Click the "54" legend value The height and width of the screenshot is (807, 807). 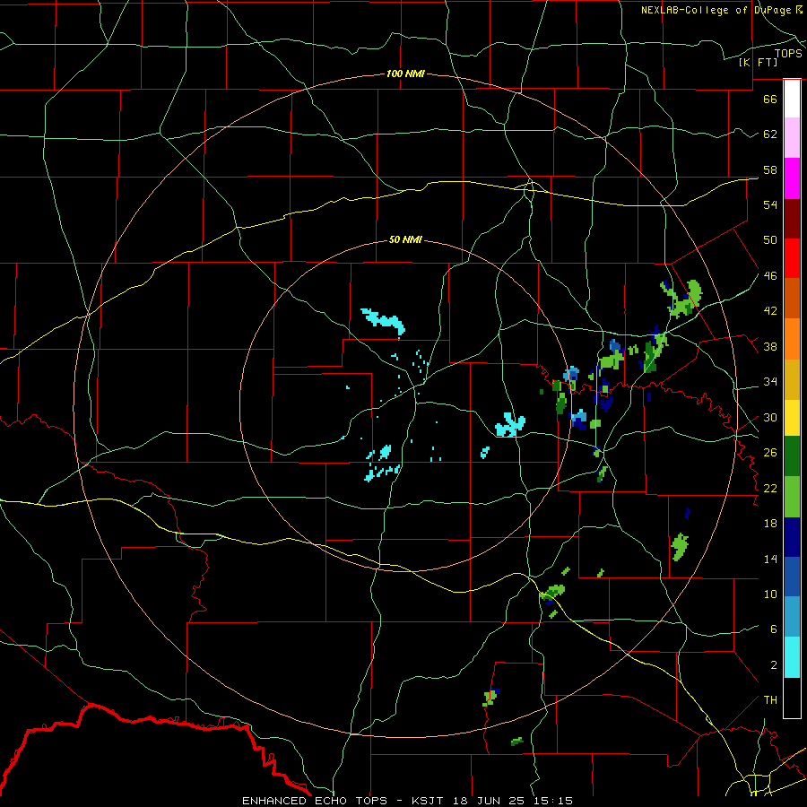tap(770, 204)
